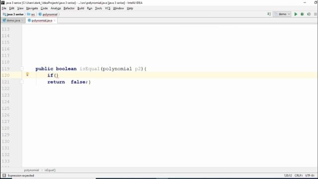Click line number 125 in the gutter
318x179 pixels.
(5, 108)
